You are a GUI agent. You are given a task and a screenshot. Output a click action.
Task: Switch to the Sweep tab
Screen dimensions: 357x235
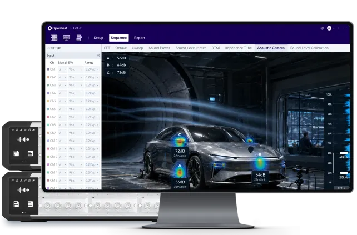point(137,48)
